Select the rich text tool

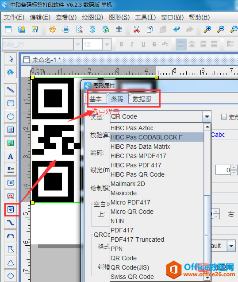11,170
